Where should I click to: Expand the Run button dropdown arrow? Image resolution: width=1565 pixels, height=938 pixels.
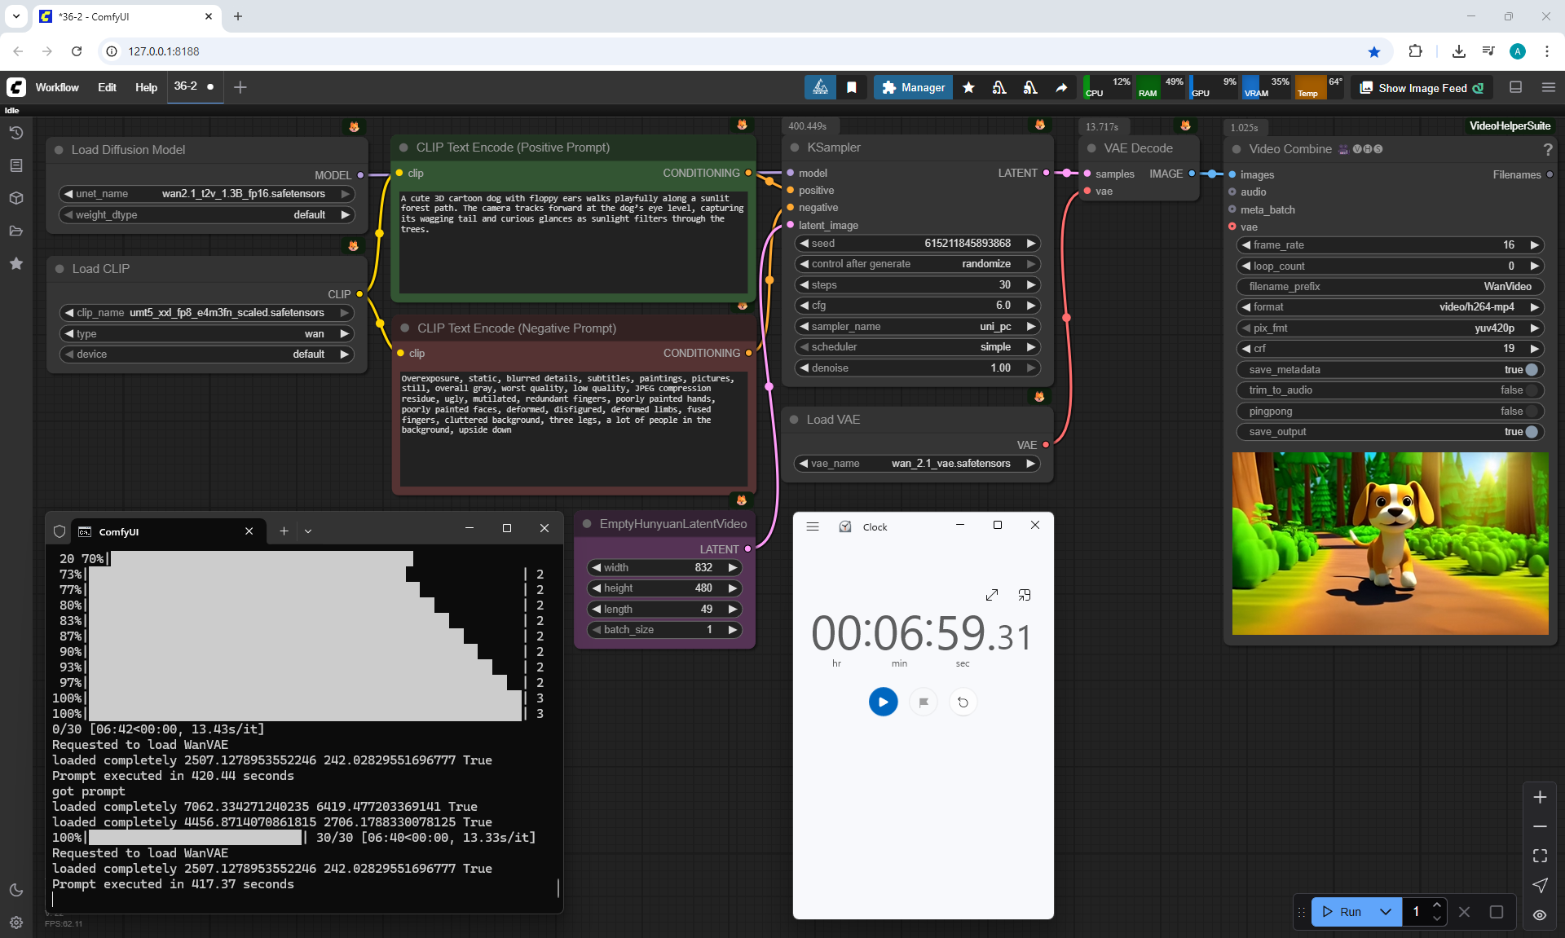point(1386,912)
